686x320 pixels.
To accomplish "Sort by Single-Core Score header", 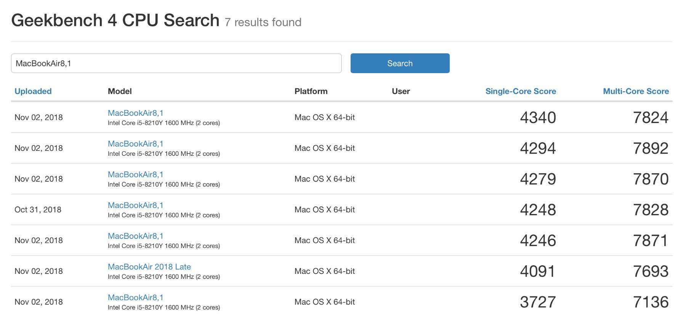I will pos(520,91).
